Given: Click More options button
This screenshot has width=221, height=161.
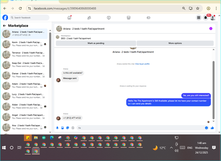Looking at the screenshot, I should coord(175,43).
